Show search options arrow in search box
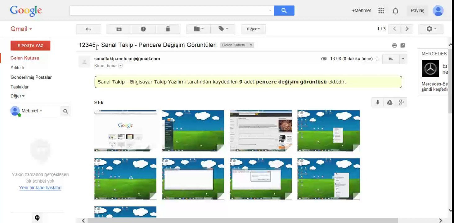The image size is (454, 223). point(270,11)
